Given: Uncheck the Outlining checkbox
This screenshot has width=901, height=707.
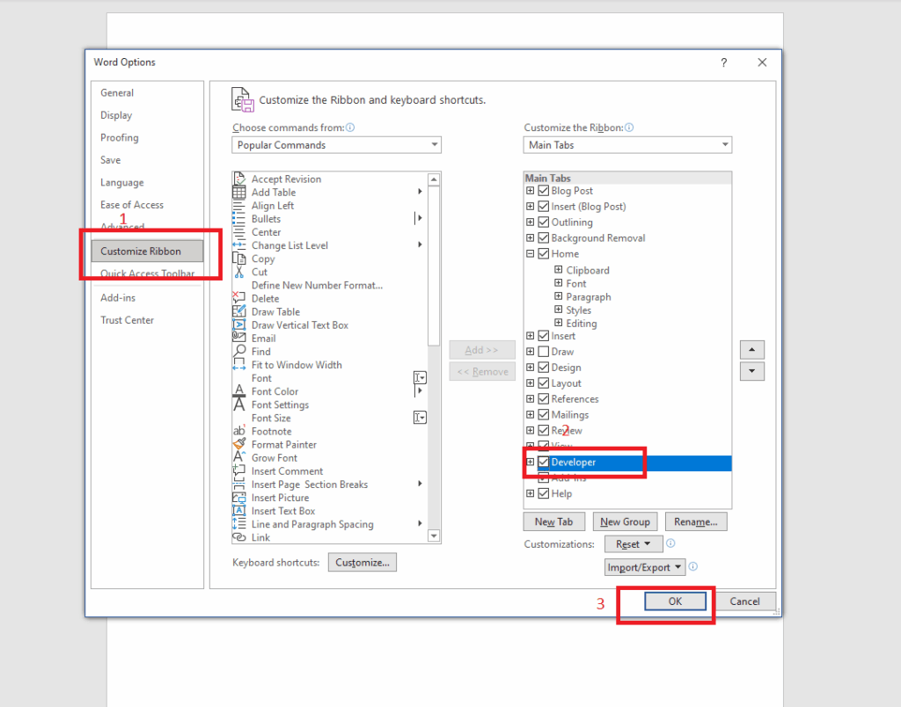Looking at the screenshot, I should [x=544, y=222].
